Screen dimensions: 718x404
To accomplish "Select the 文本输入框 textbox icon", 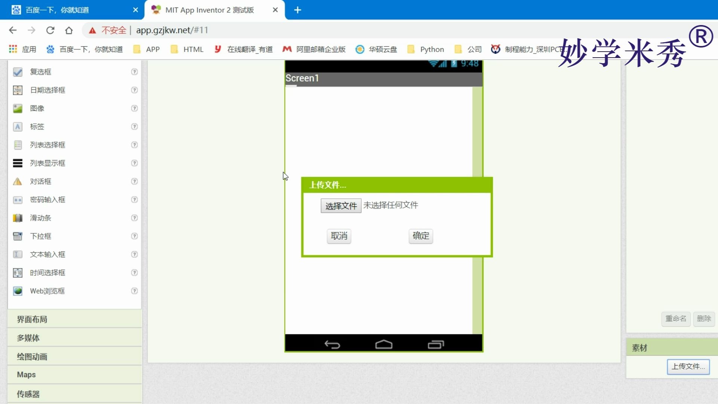I will [18, 254].
